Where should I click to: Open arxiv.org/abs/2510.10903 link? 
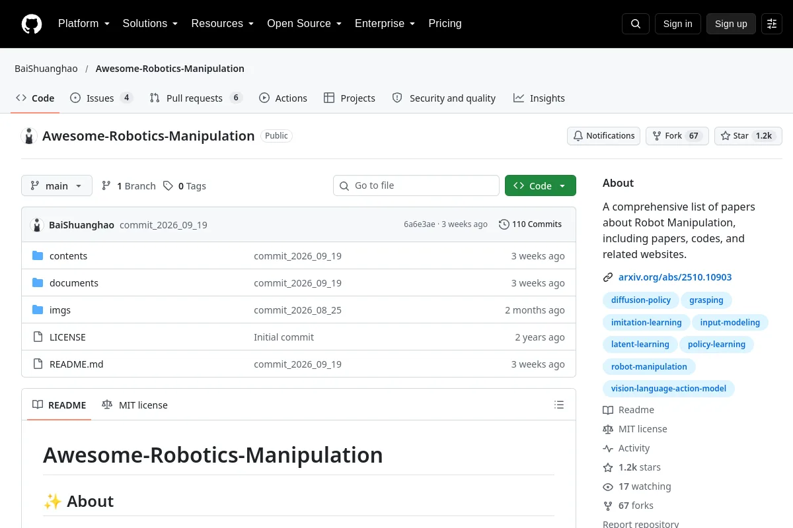pyautogui.click(x=675, y=277)
